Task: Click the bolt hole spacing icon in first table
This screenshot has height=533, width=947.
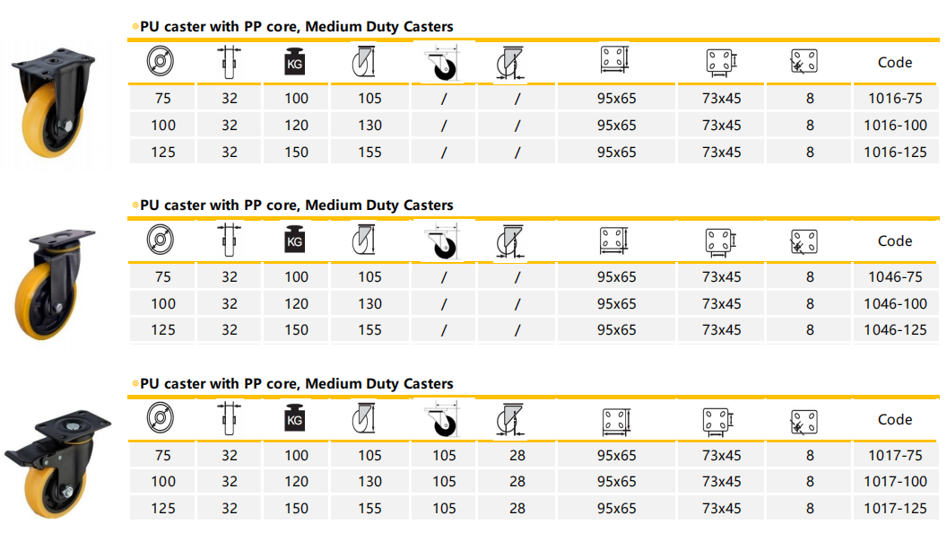Action: tap(721, 62)
